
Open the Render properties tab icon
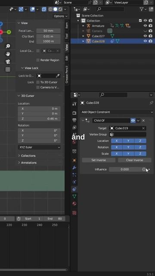point(74,113)
